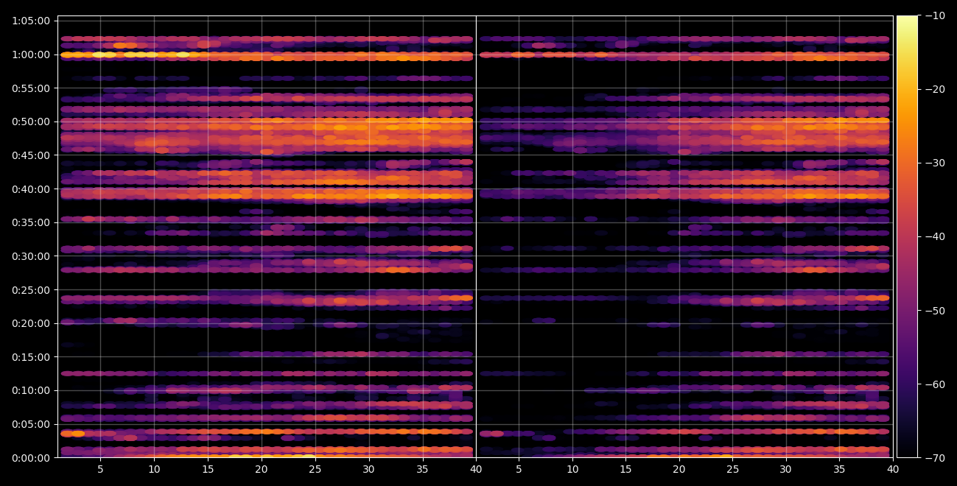Select the −30 colorbar tick label
The image size is (957, 486).
935,163
